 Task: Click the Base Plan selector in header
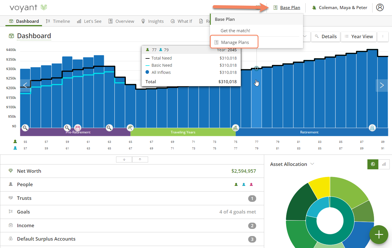tap(287, 8)
